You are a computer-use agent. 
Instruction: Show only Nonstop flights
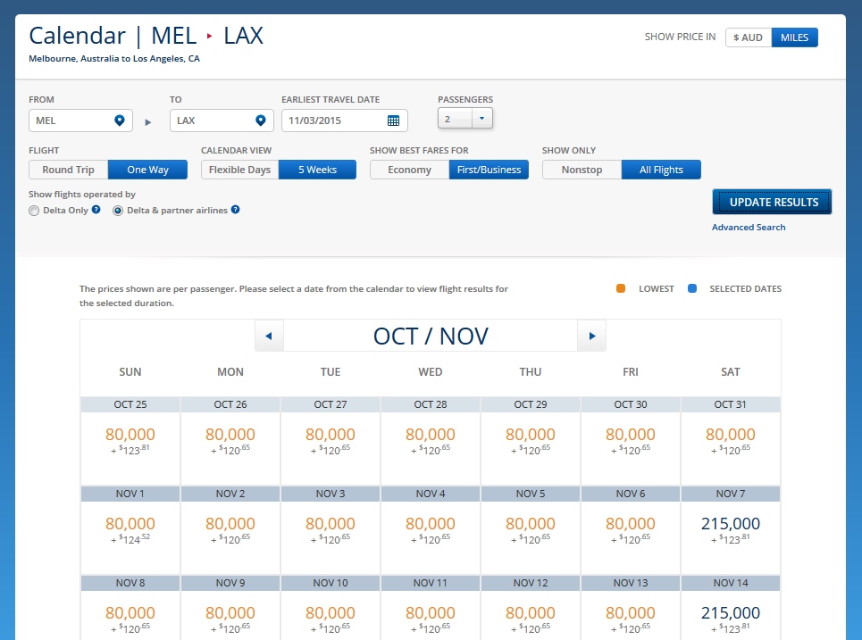(582, 170)
